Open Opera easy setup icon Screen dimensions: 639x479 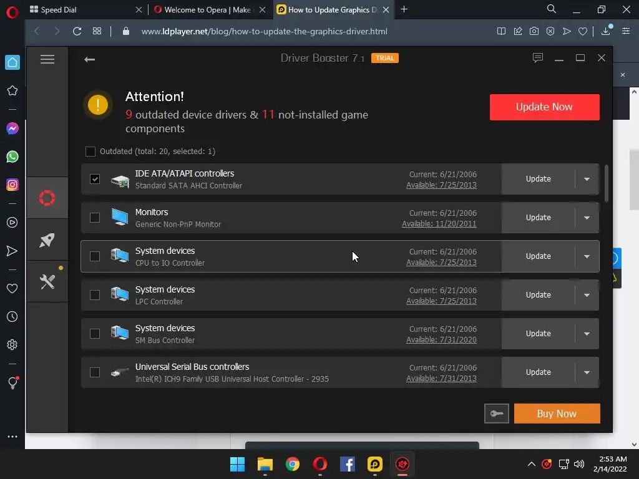pos(626,31)
